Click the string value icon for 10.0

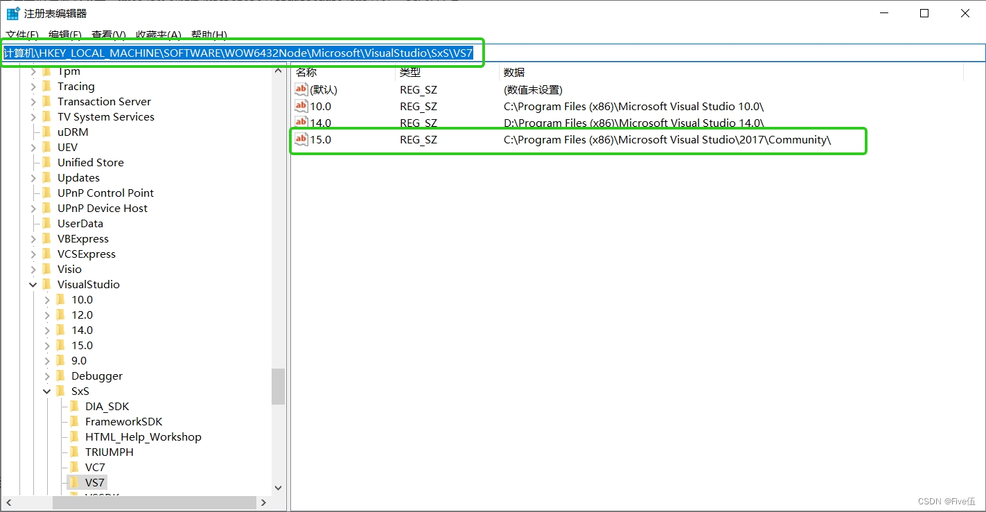click(x=301, y=106)
